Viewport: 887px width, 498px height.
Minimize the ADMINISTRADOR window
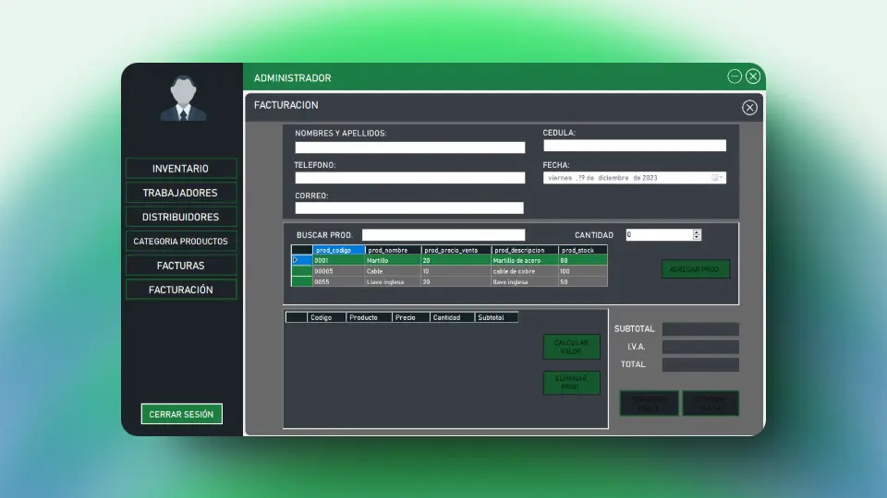(x=735, y=77)
